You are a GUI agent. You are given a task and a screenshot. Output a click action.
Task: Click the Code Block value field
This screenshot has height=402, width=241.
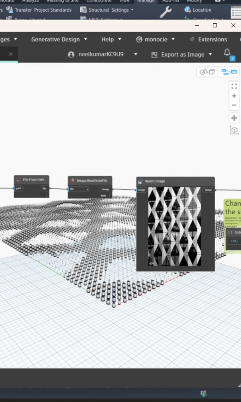click(x=234, y=241)
